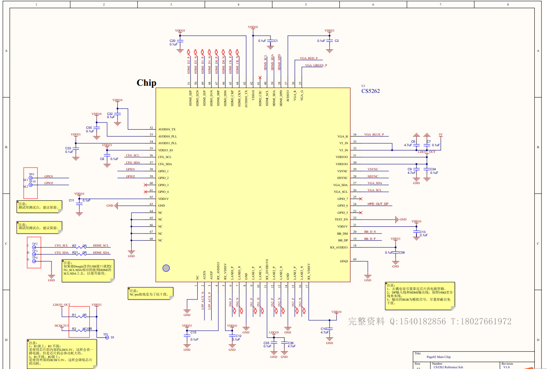Select the Chip heading text
Screen dimensions: 547x369
pos(146,83)
